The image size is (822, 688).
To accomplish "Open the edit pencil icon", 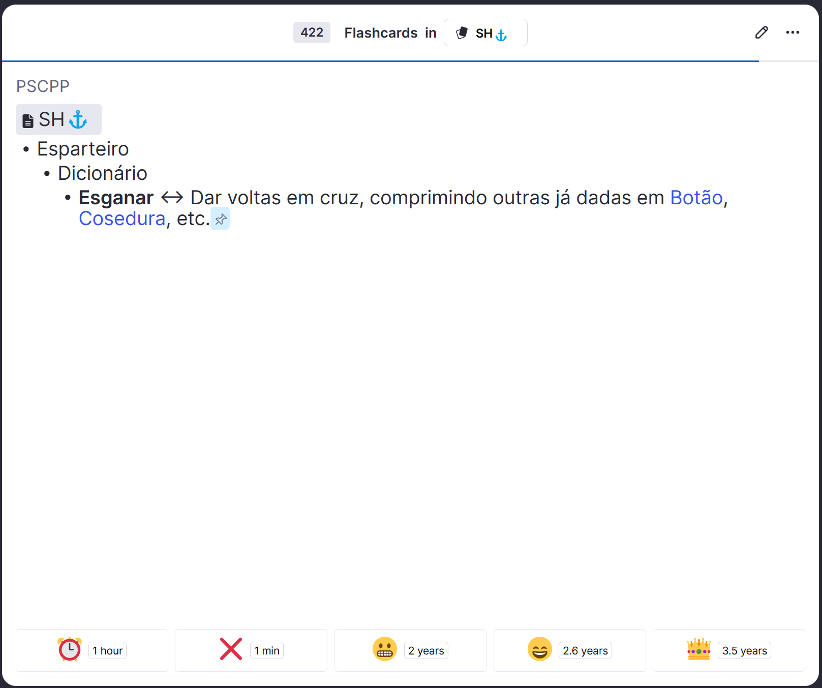I will click(761, 33).
